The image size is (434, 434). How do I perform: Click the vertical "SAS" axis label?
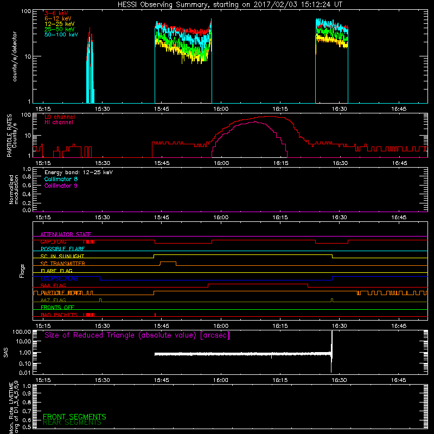coord(5,353)
